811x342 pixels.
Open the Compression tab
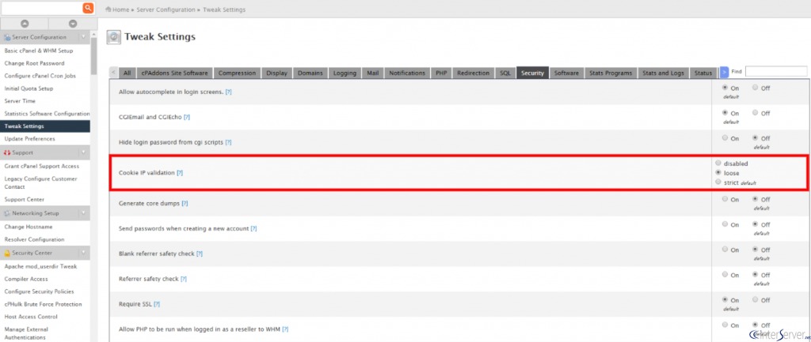pyautogui.click(x=238, y=73)
